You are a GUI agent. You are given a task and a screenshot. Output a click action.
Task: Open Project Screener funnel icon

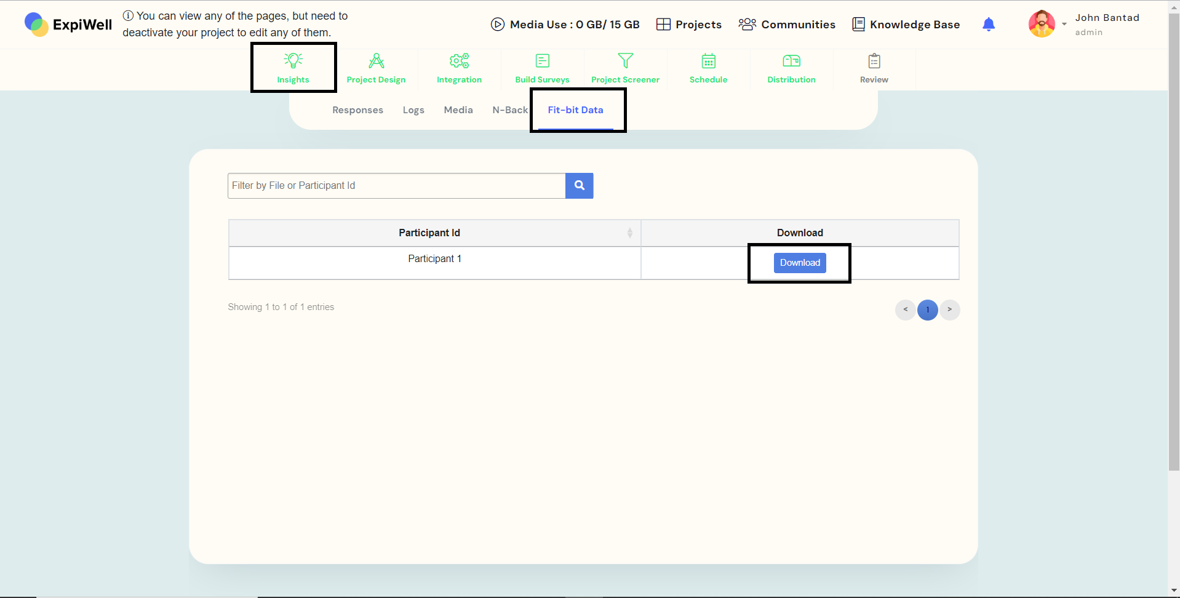tap(625, 61)
